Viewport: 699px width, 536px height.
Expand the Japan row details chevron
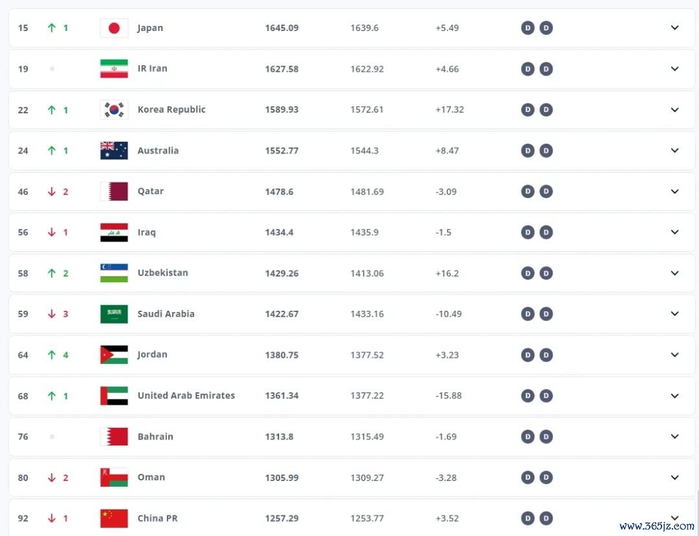[674, 28]
